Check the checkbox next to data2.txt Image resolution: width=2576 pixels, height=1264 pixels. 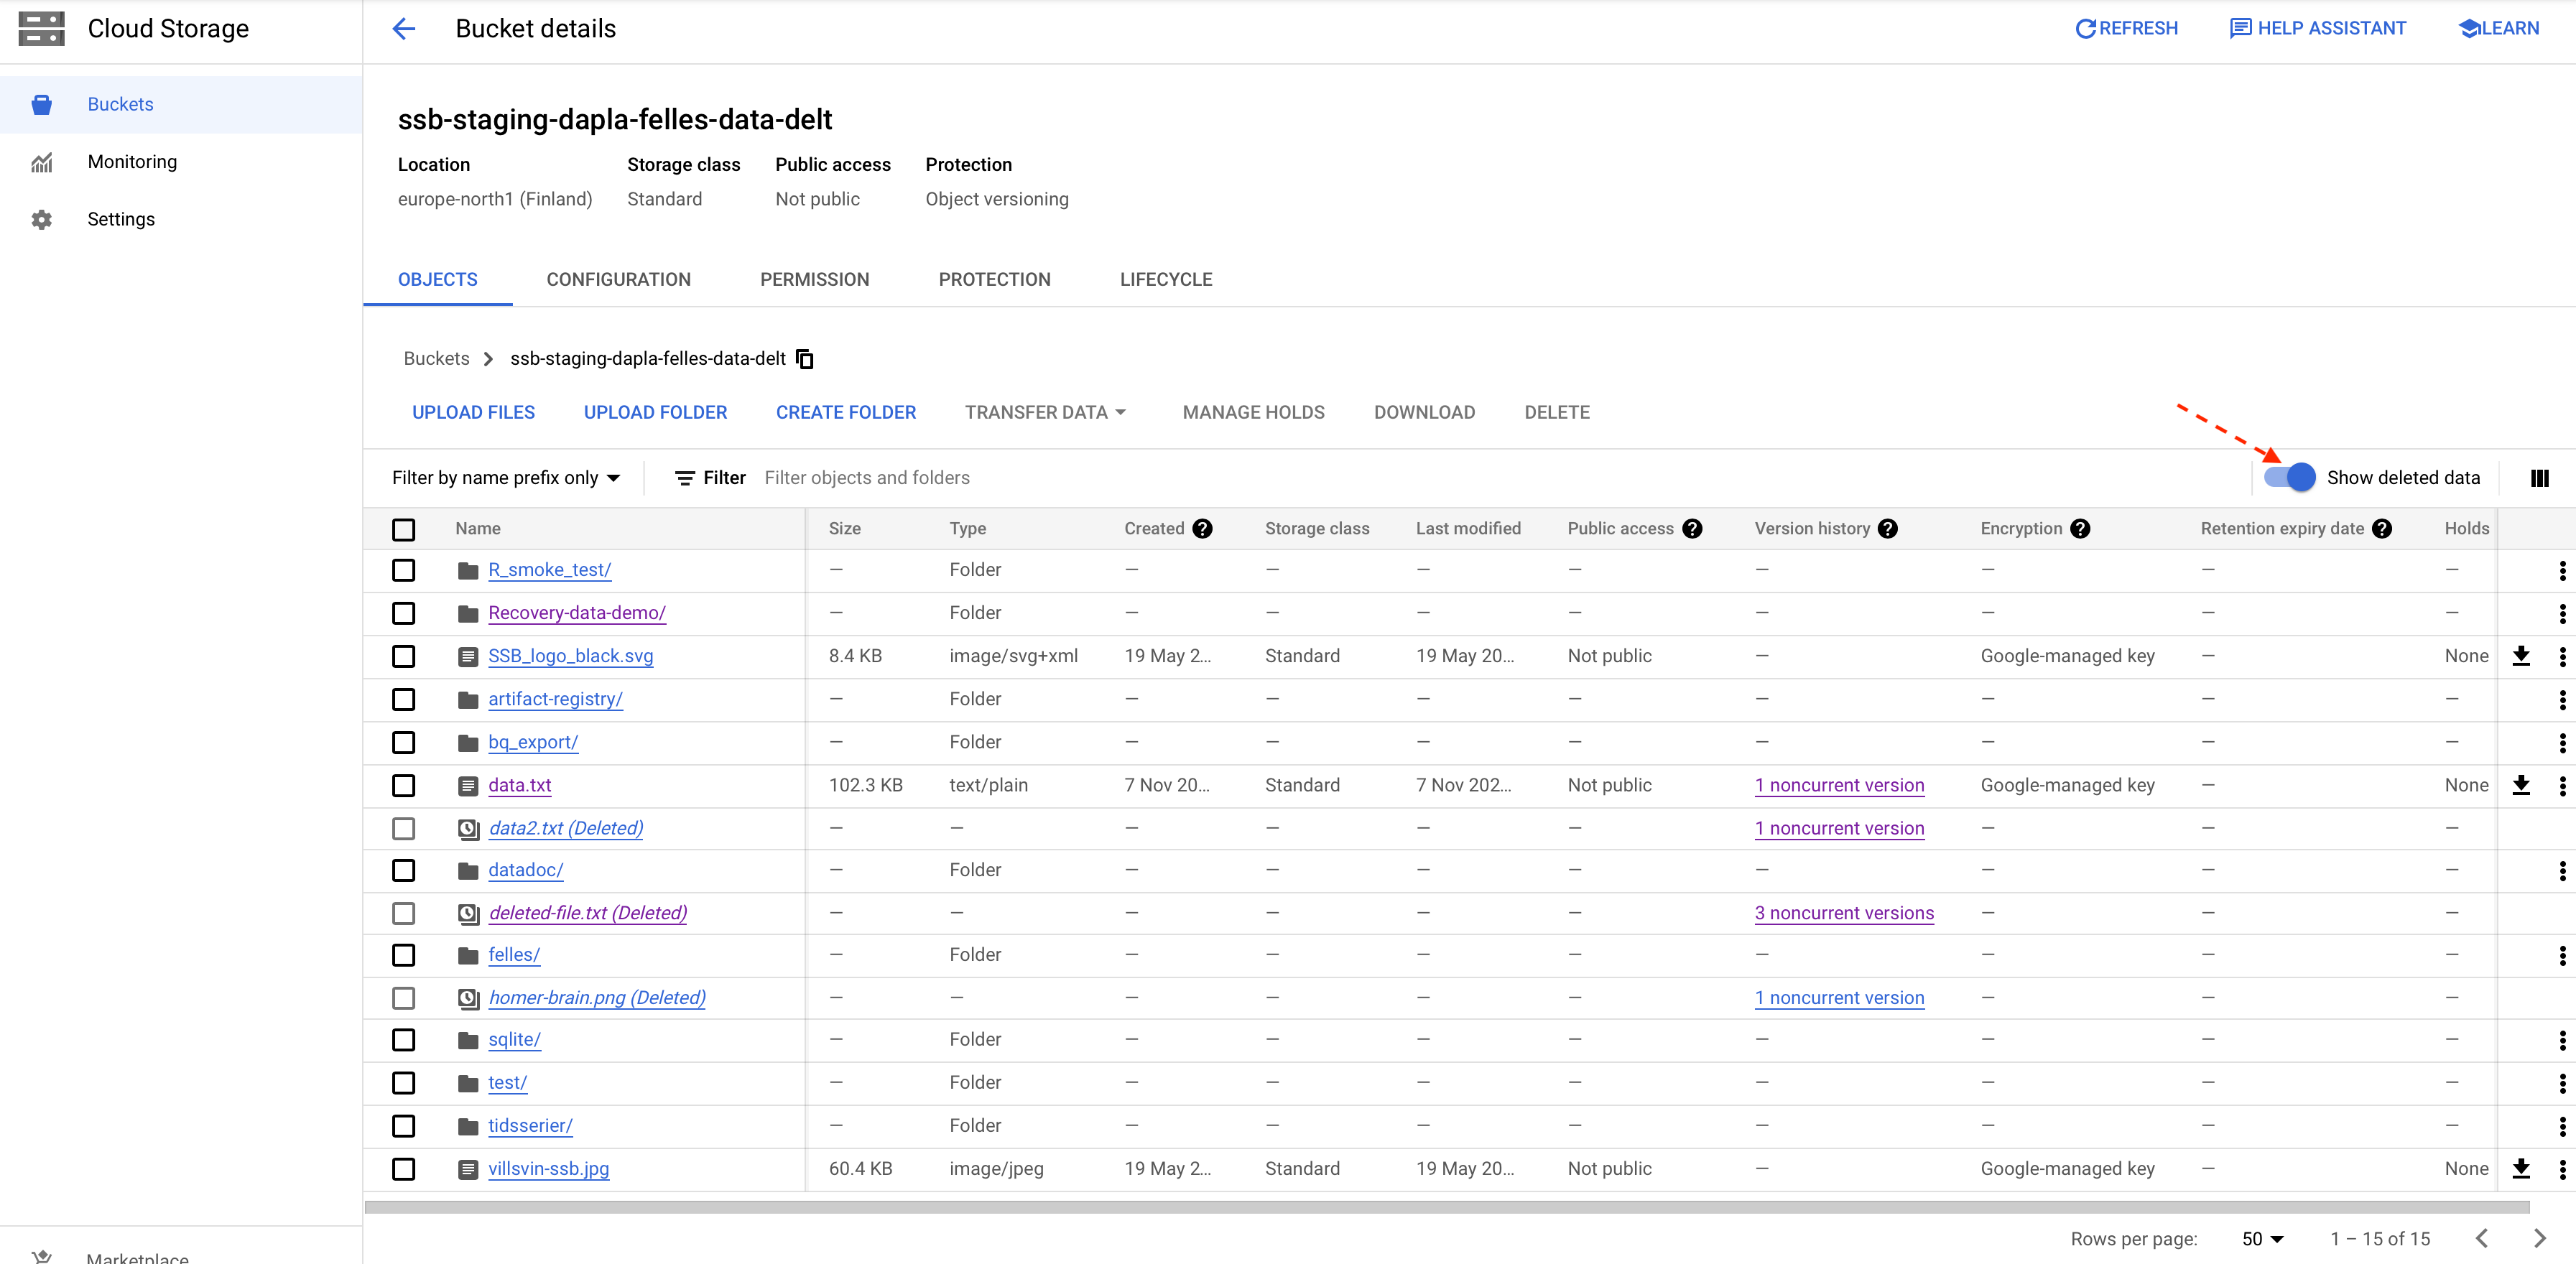404,827
